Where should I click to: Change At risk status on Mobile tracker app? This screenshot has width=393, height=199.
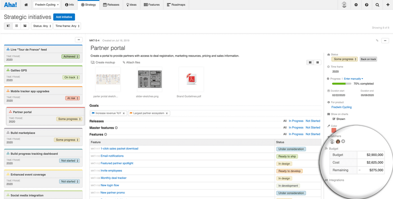pyautogui.click(x=73, y=98)
